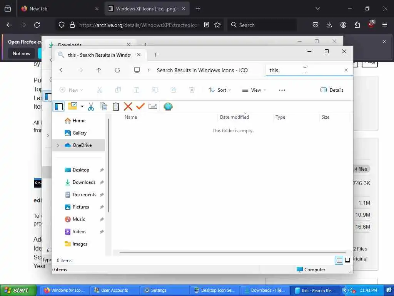Click the Back arrow in File Explorer
Screen dimensions: 394x296
click(62, 70)
